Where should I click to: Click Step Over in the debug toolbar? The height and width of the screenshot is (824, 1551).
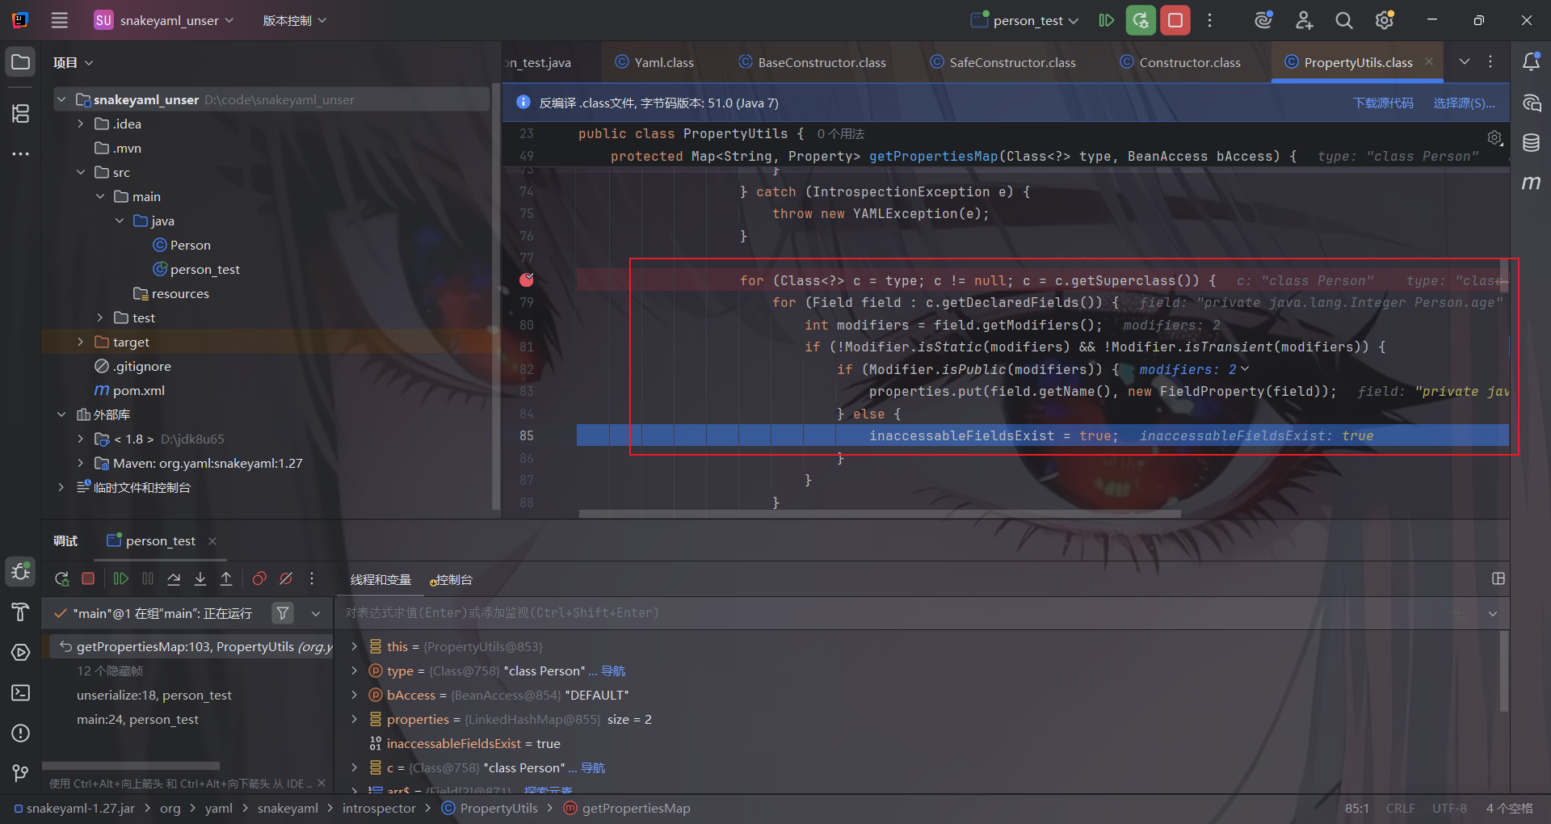tap(174, 578)
